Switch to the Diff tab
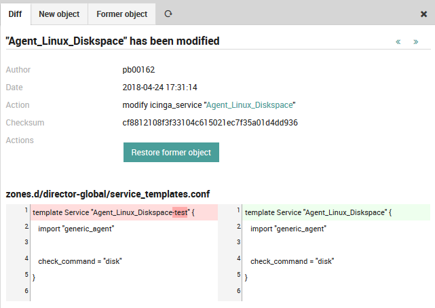 [x=15, y=14]
